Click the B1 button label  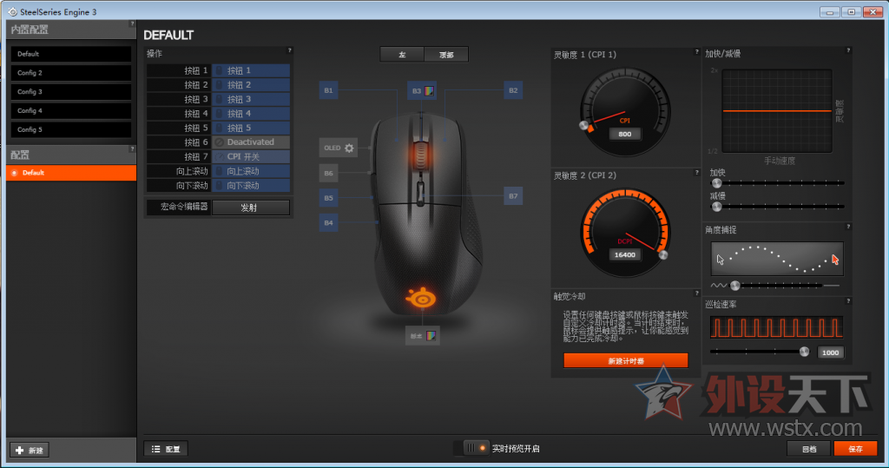tap(329, 90)
